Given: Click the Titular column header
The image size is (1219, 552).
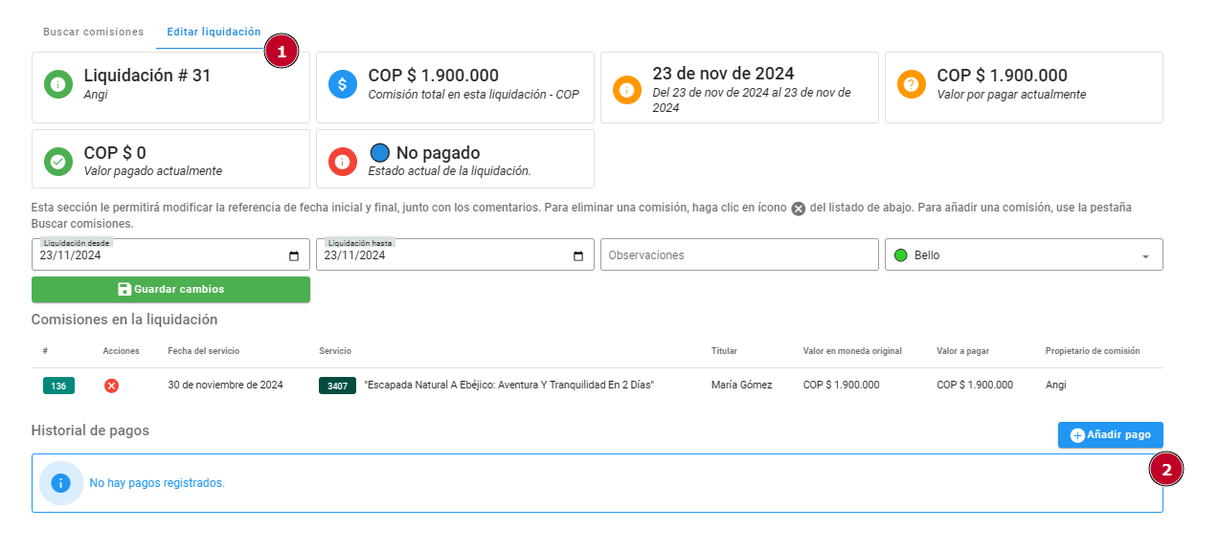Looking at the screenshot, I should tap(724, 351).
